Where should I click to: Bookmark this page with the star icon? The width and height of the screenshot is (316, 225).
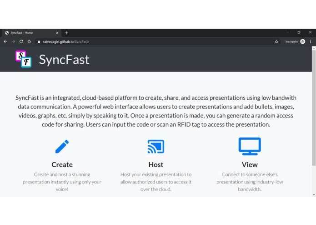[276, 41]
